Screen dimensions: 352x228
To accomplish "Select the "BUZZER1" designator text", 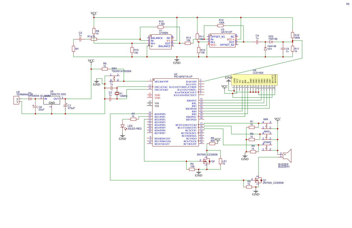I will click(x=284, y=167).
